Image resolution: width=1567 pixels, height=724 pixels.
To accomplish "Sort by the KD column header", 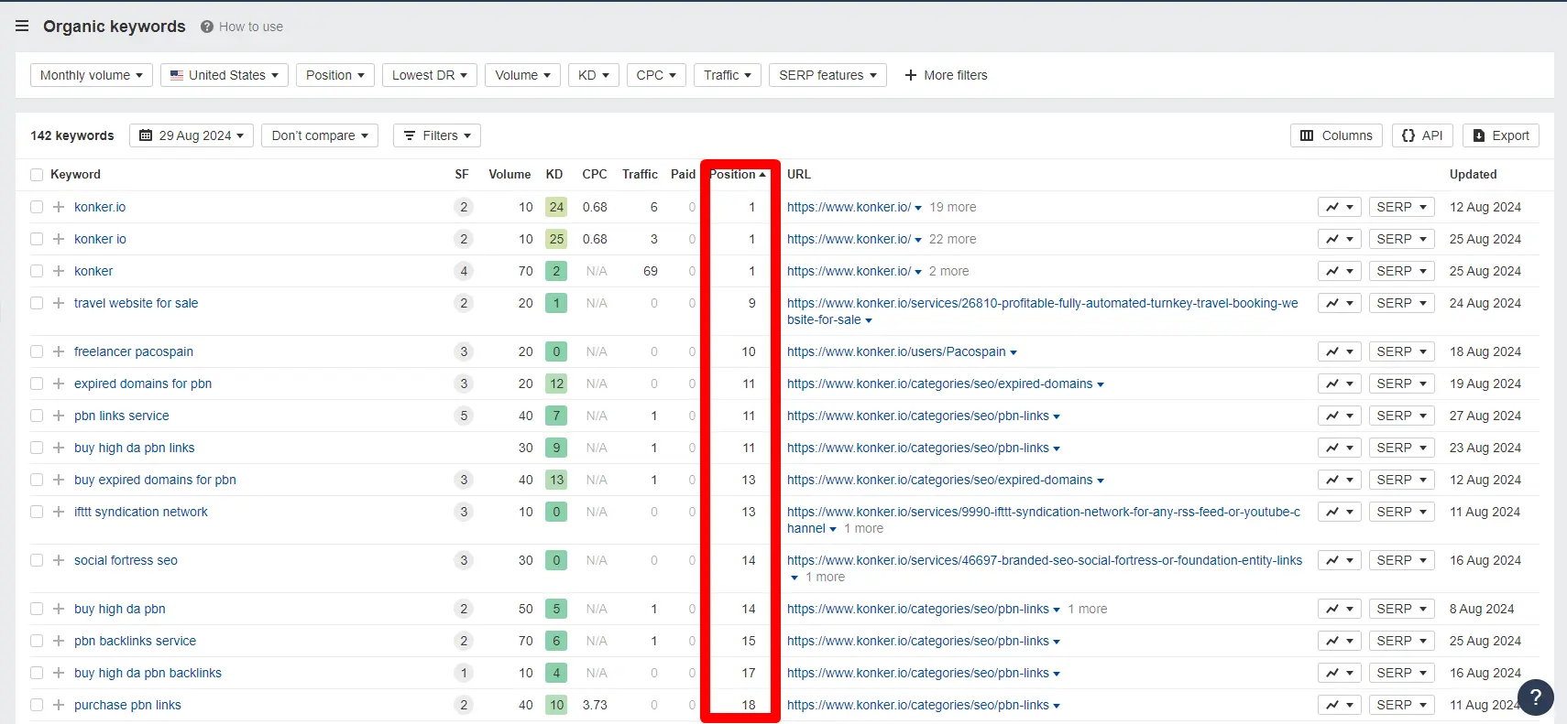I will (x=554, y=174).
